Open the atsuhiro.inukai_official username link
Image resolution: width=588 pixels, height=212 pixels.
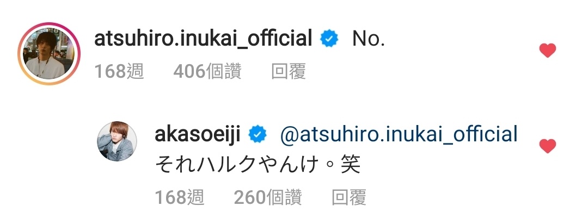click(203, 39)
